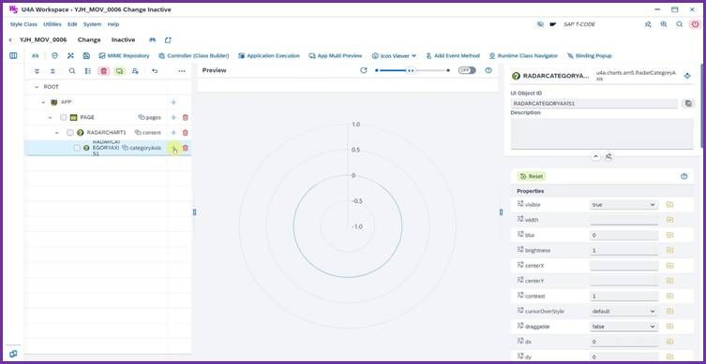Screen dimensions: 706x364
Task: Click the hidden-eye icon near SAP T-CODE
Action: (540, 24)
